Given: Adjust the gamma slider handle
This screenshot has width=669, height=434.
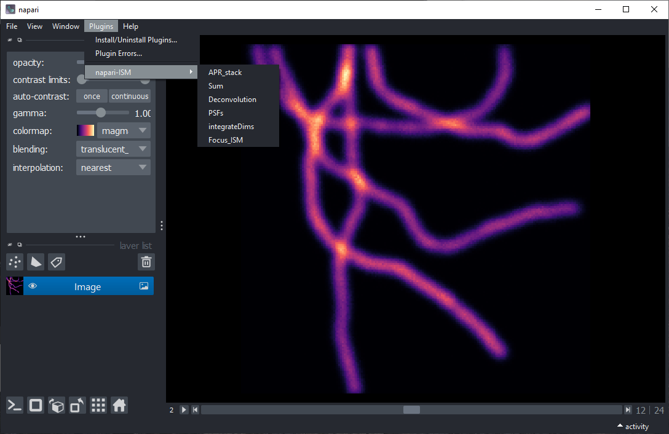Looking at the screenshot, I should 101,112.
